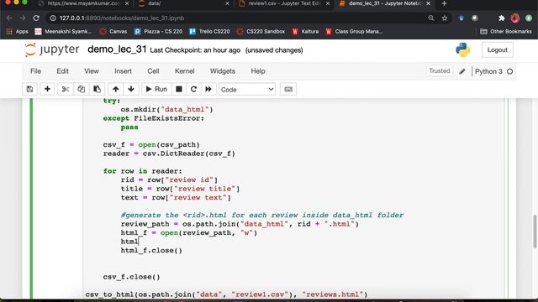Switch to the review1.csv Jupyter Text Editor tab
This screenshot has width=538, height=302.
coord(284,3)
